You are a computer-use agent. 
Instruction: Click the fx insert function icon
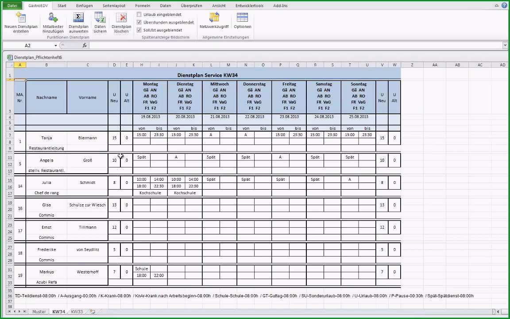[85, 46]
